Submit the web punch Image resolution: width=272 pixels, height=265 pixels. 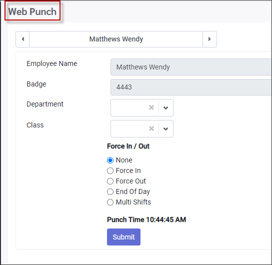123,237
